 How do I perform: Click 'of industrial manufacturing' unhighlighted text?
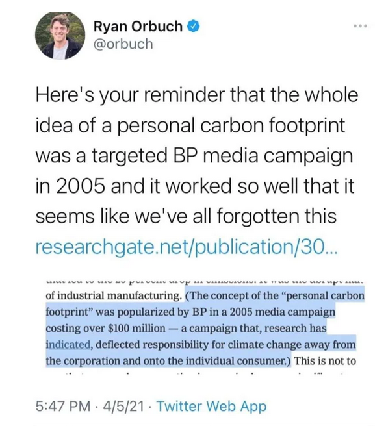(114, 295)
